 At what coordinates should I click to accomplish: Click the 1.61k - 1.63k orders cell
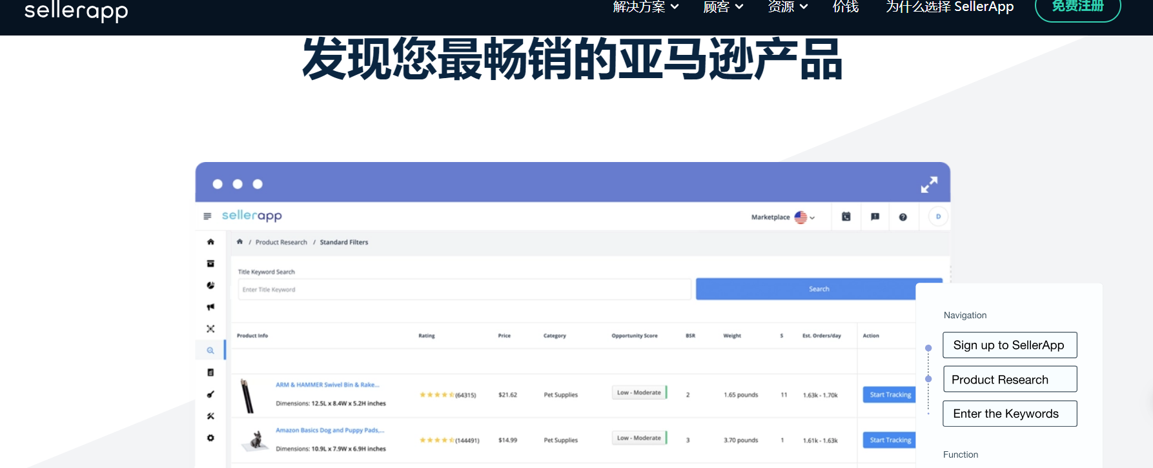(821, 440)
